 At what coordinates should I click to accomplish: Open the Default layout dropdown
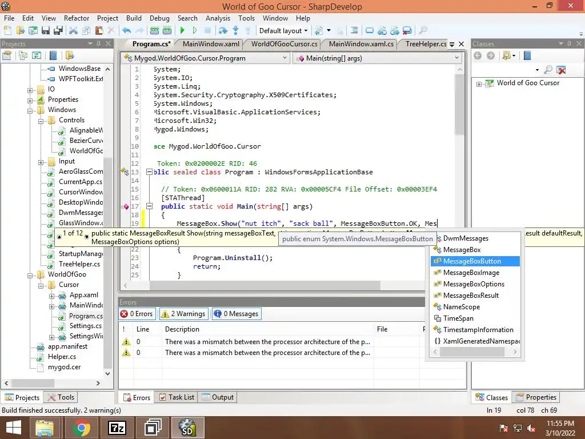coord(283,31)
